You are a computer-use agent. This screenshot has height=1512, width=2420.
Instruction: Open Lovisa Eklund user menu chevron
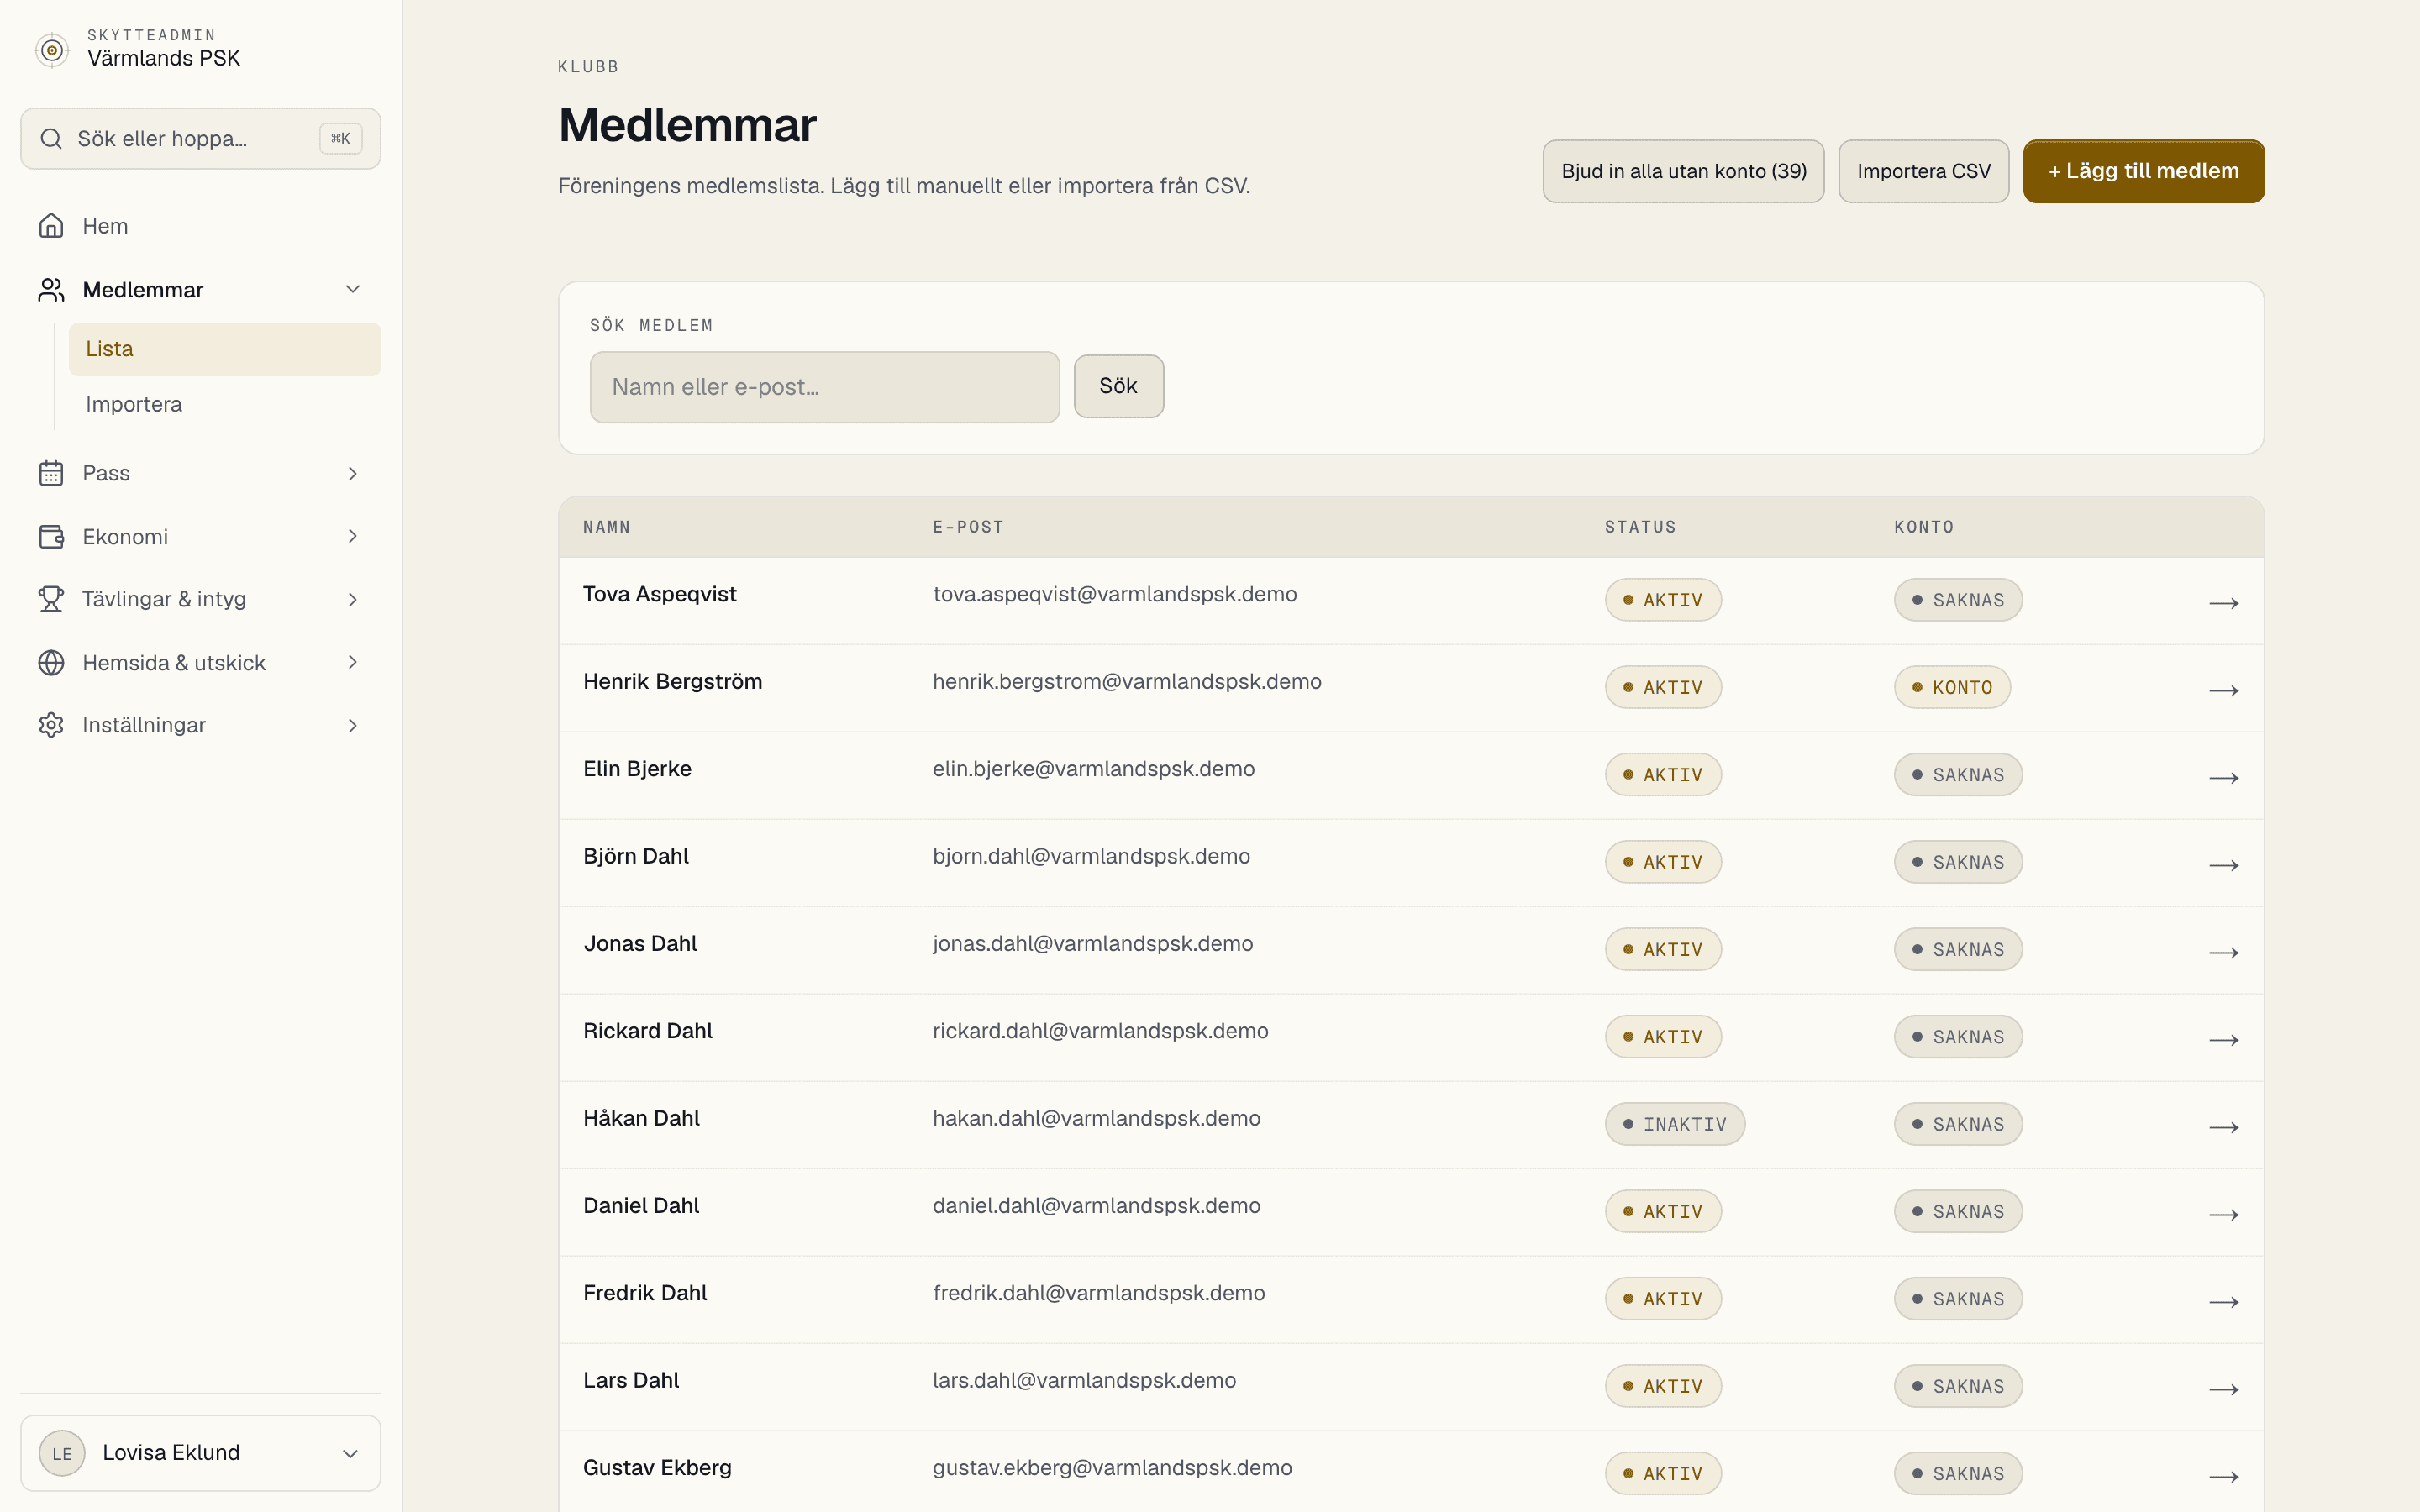pyautogui.click(x=350, y=1453)
